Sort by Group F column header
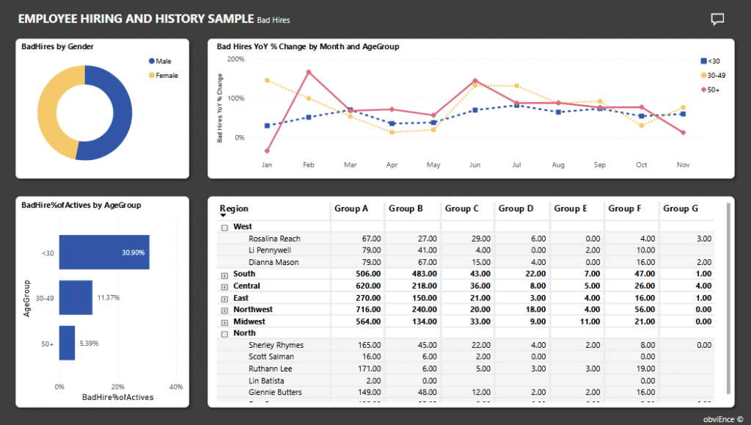This screenshot has width=751, height=425. click(x=625, y=208)
